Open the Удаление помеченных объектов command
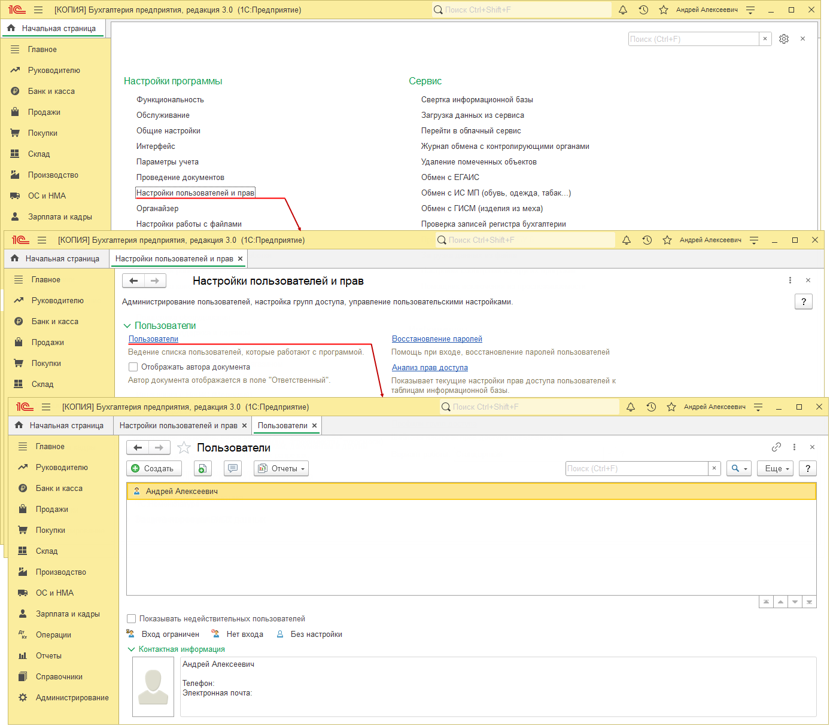Viewport: 830px width, 726px height. point(479,162)
